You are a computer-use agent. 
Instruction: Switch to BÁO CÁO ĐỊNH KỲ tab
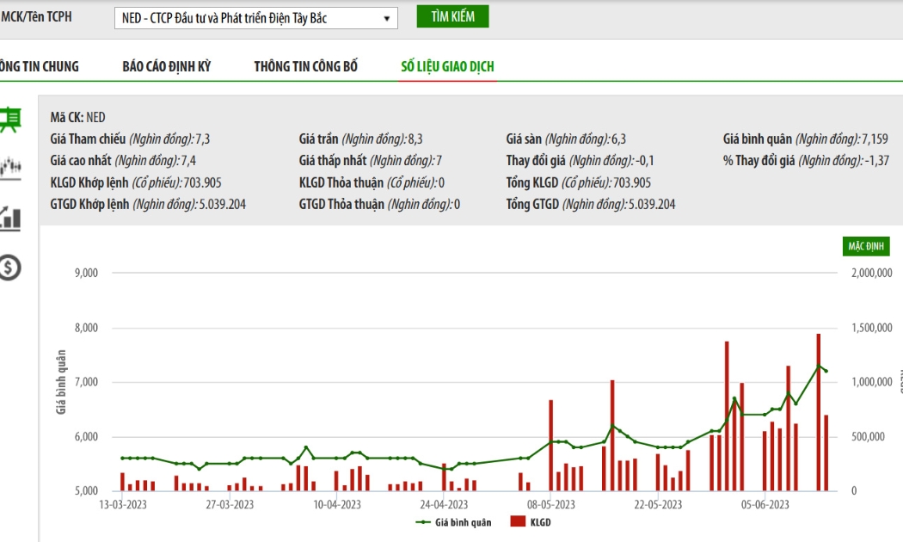point(167,66)
